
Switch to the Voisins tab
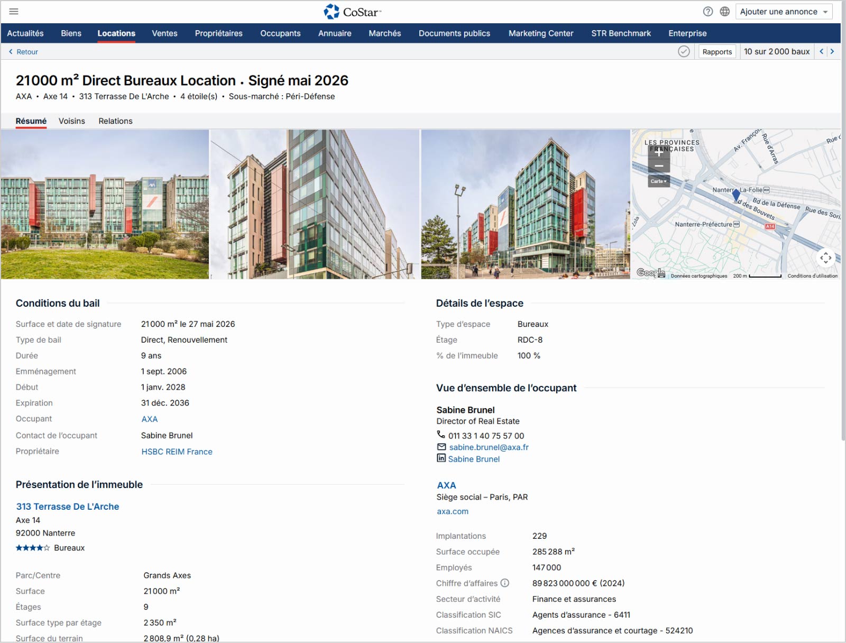[x=72, y=121]
